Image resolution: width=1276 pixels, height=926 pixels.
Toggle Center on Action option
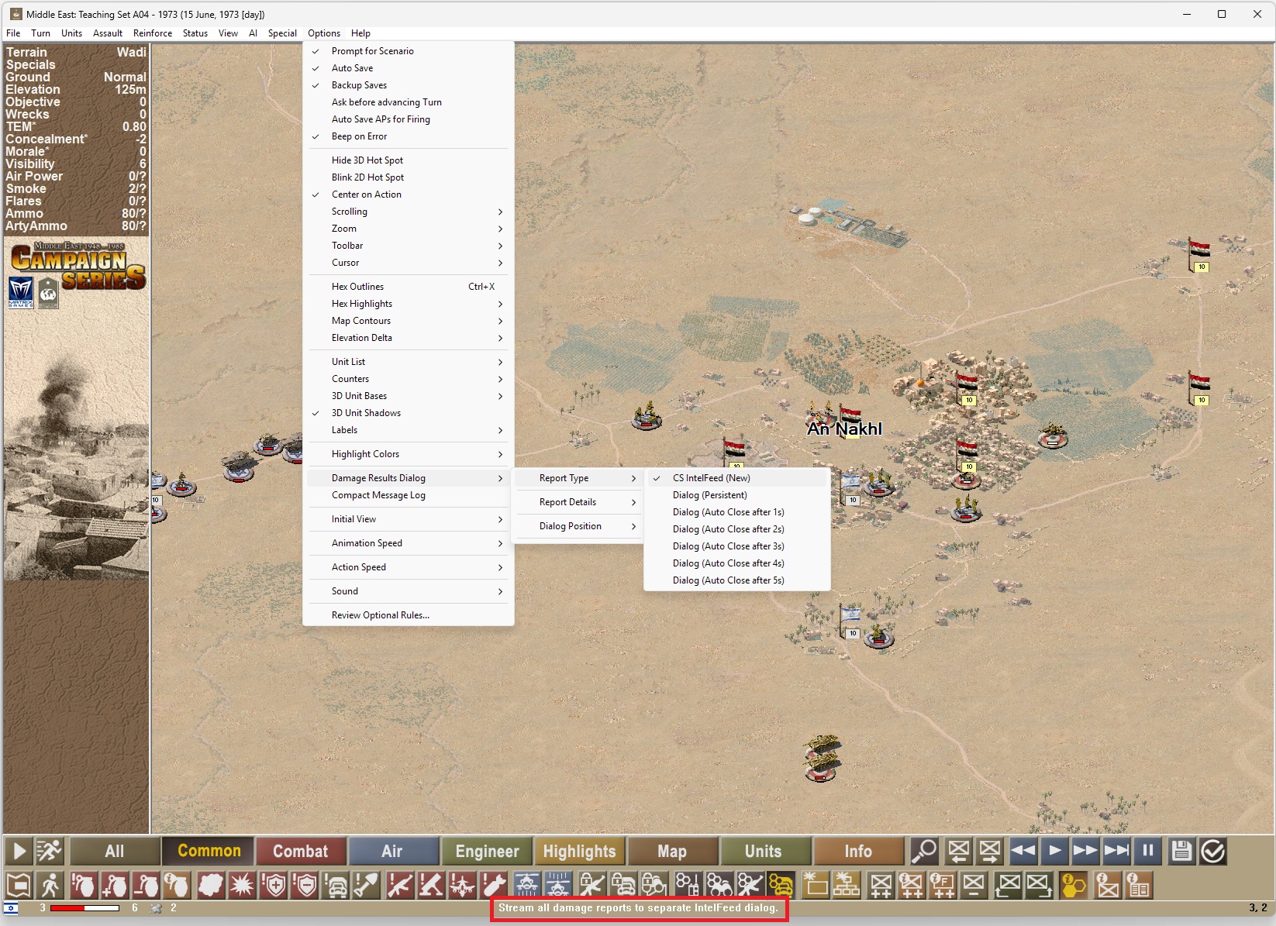click(409, 194)
